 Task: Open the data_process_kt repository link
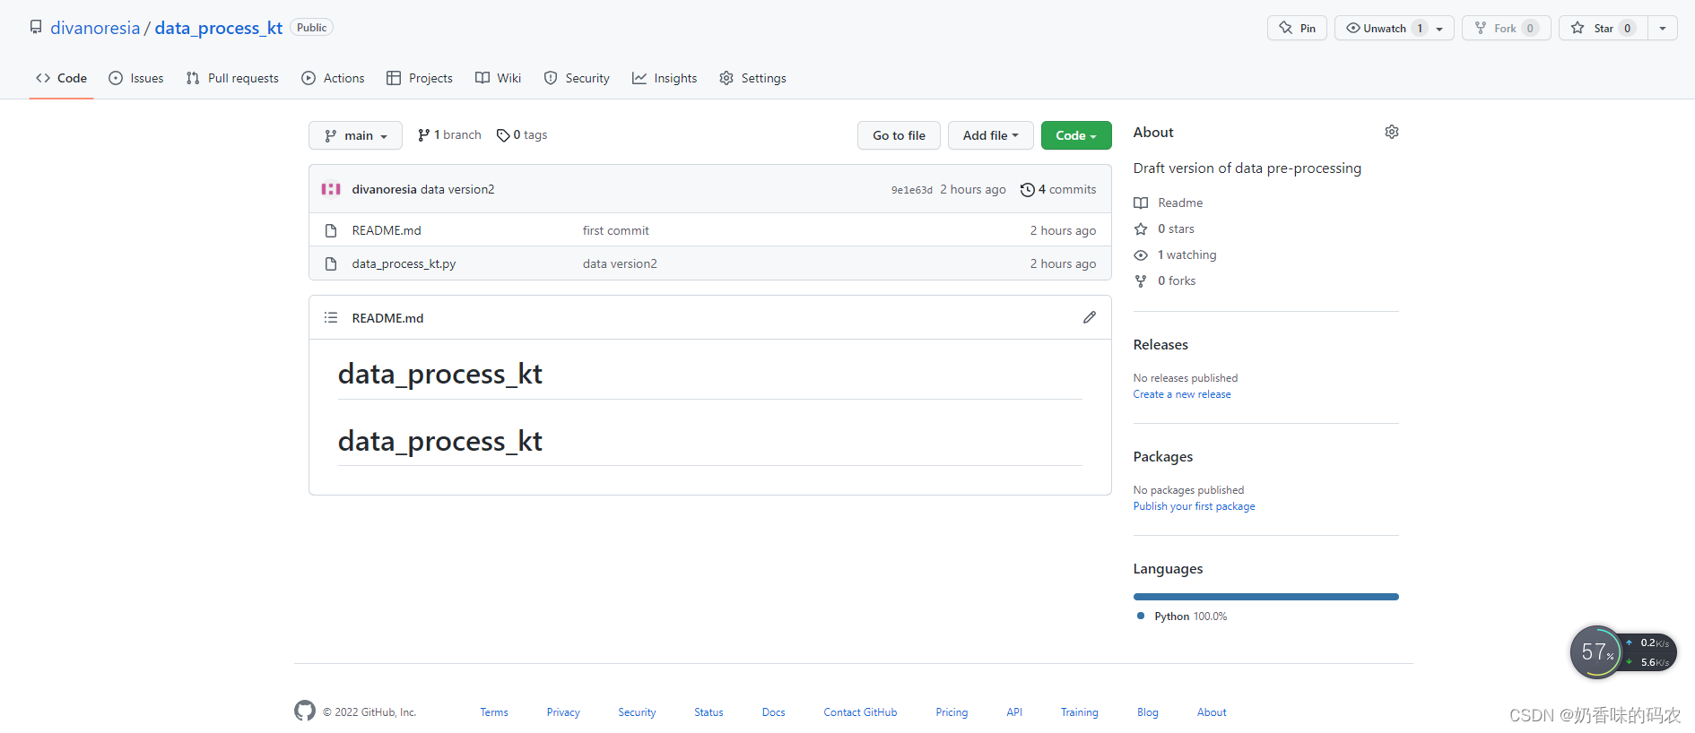pyautogui.click(x=219, y=28)
